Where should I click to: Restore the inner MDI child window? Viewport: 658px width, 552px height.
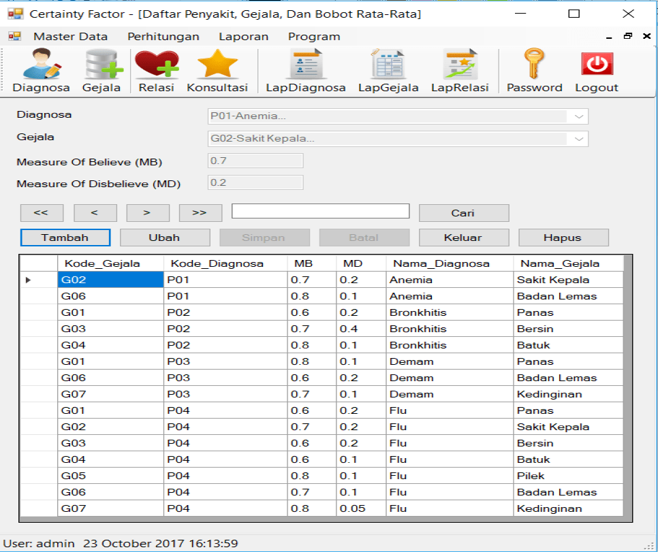coord(628,36)
